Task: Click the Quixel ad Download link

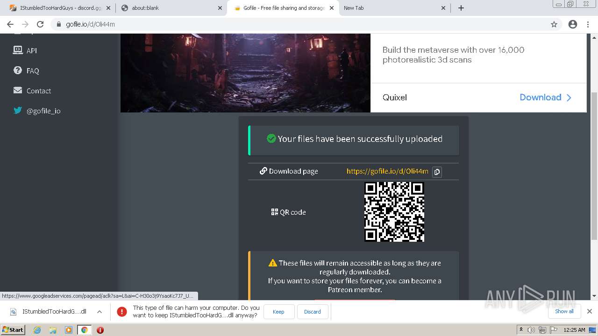Action: (546, 98)
